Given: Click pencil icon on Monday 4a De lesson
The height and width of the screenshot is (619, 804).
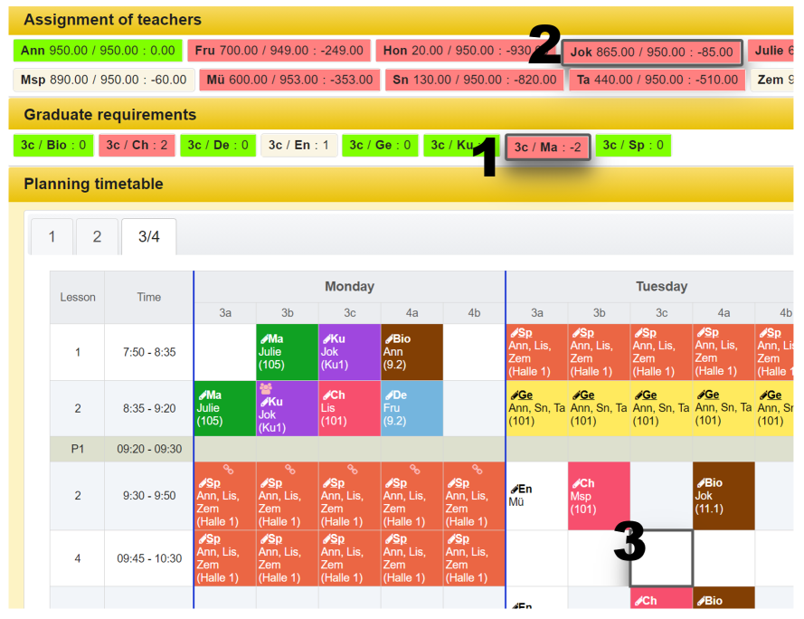Looking at the screenshot, I should pyautogui.click(x=388, y=395).
